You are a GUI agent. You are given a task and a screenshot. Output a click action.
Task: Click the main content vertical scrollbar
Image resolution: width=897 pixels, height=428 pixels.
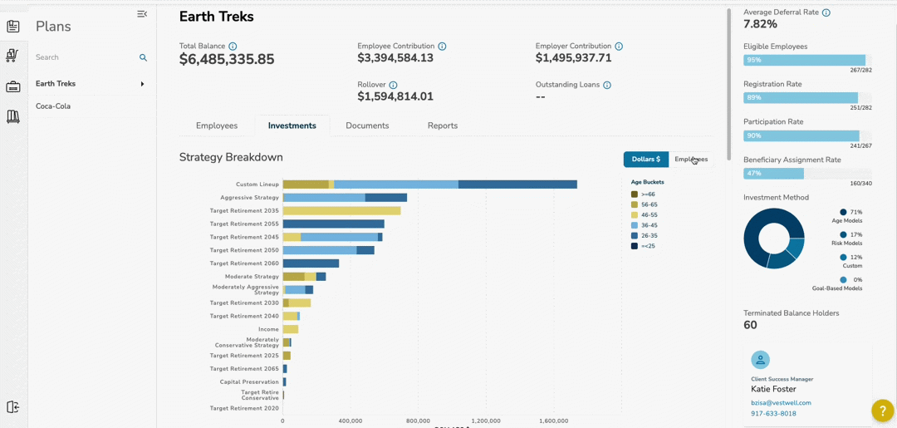tap(728, 83)
